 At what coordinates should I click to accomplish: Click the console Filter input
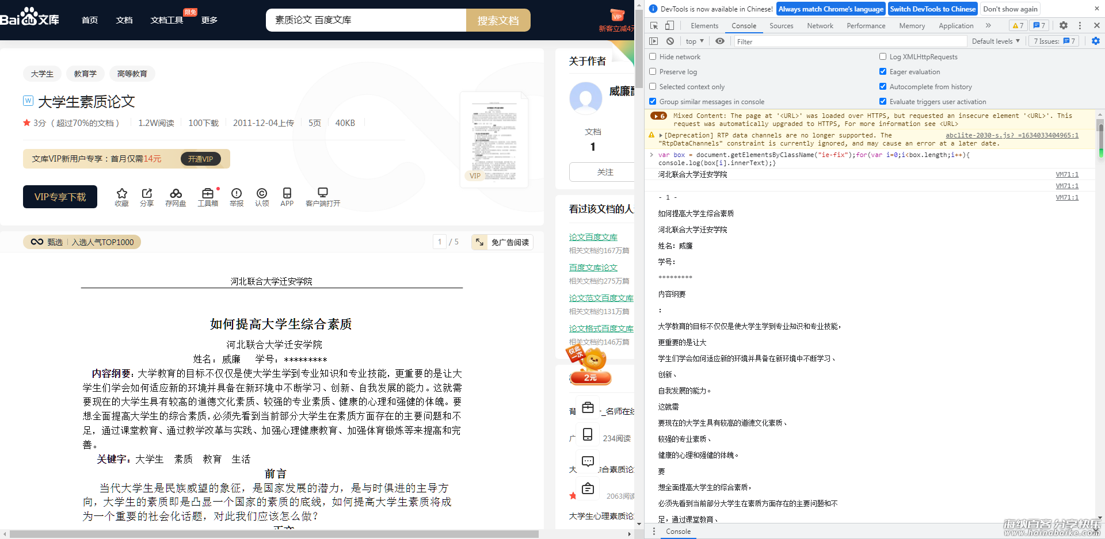coord(851,41)
